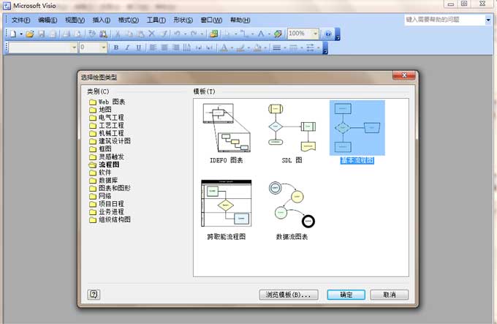This screenshot has height=324, width=497.
Task: Select the 数据流图表 template thumbnail
Action: [x=292, y=209]
